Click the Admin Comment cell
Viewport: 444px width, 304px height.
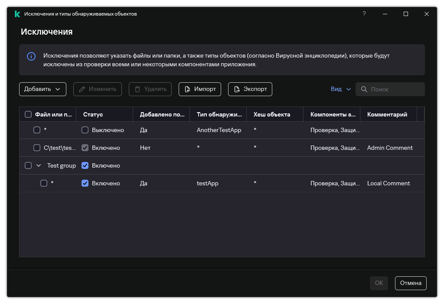(x=390, y=148)
